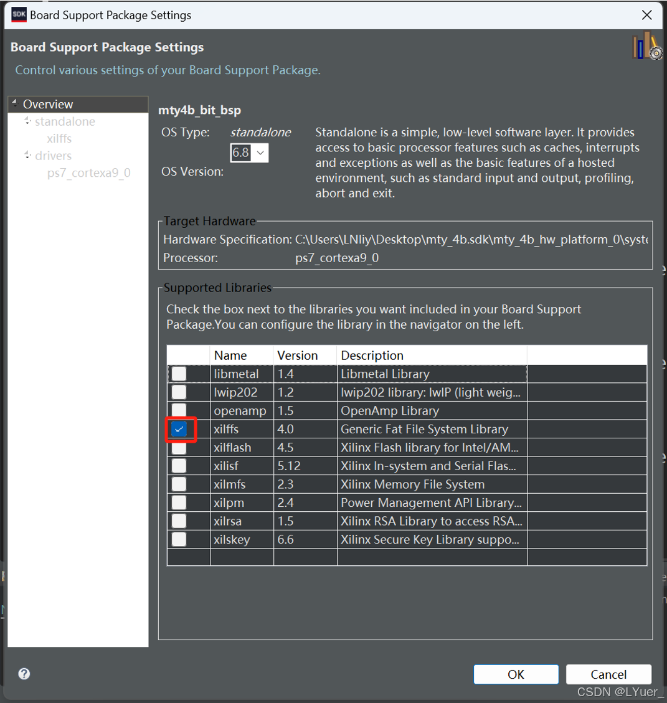Select the xilmfs name cell
Viewport: 667px width, 703px height.
(241, 484)
